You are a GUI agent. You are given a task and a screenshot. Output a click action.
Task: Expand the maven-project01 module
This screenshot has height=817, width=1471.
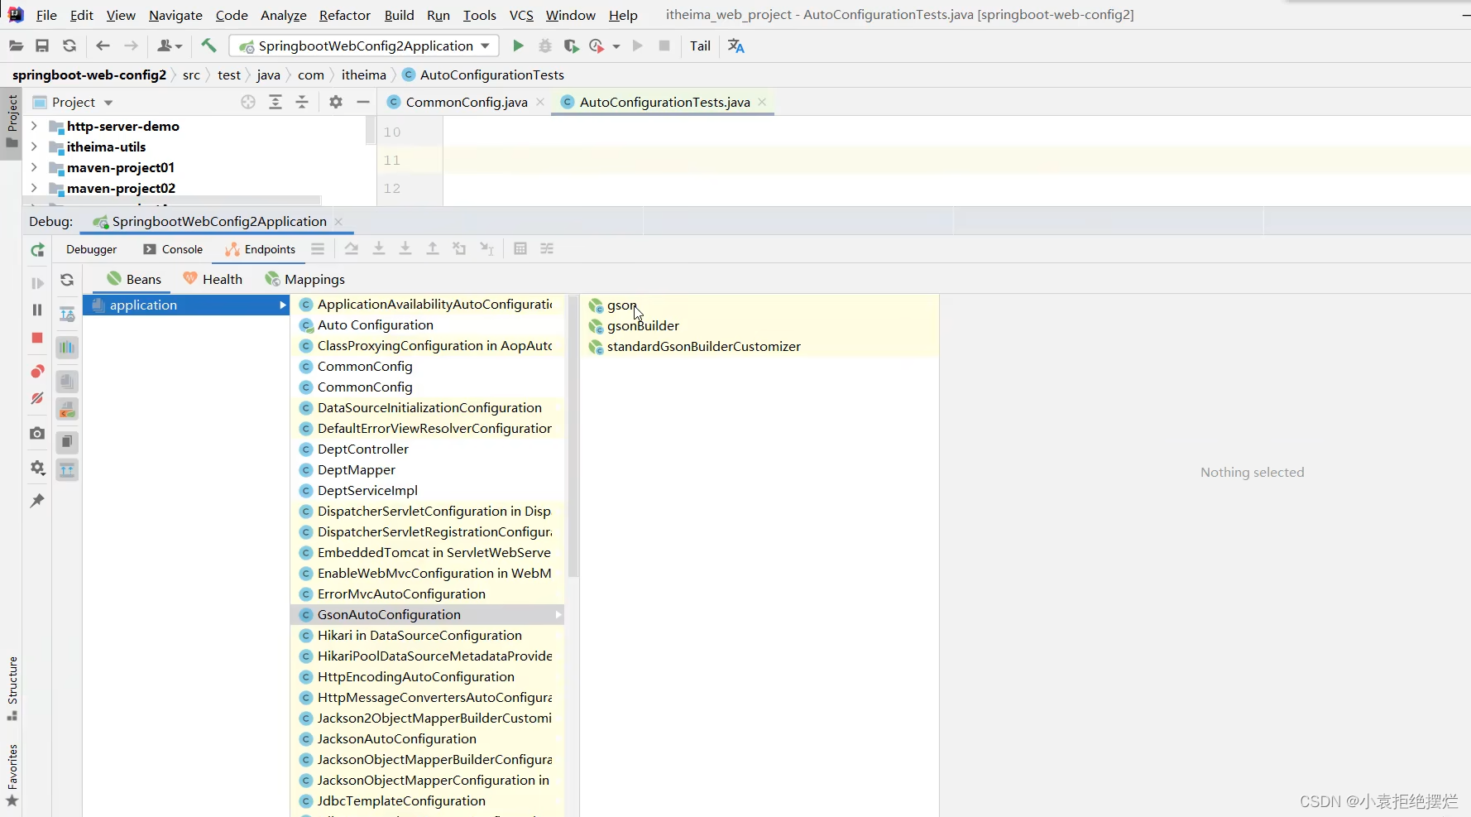point(34,167)
